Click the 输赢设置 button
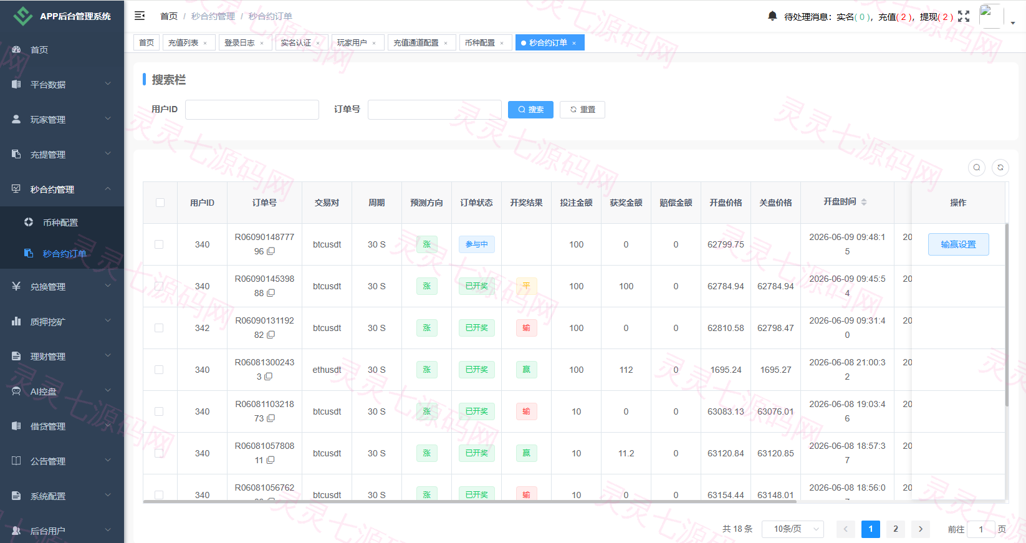1026x543 pixels. (958, 244)
